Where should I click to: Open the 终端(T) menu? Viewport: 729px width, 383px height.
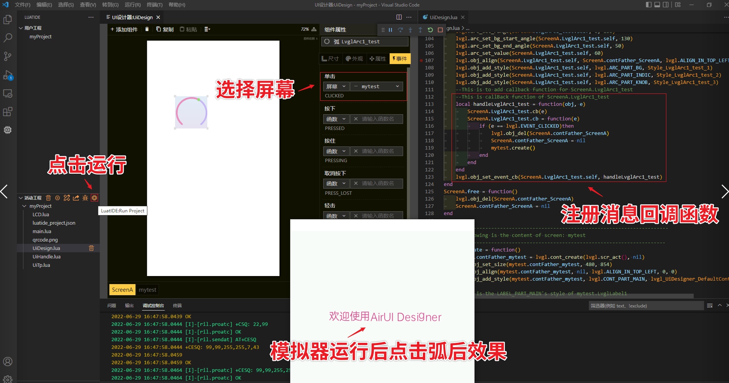(155, 5)
